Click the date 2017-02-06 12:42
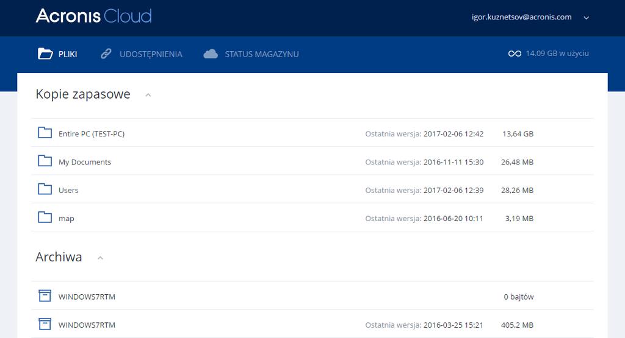The image size is (625, 338). point(453,134)
